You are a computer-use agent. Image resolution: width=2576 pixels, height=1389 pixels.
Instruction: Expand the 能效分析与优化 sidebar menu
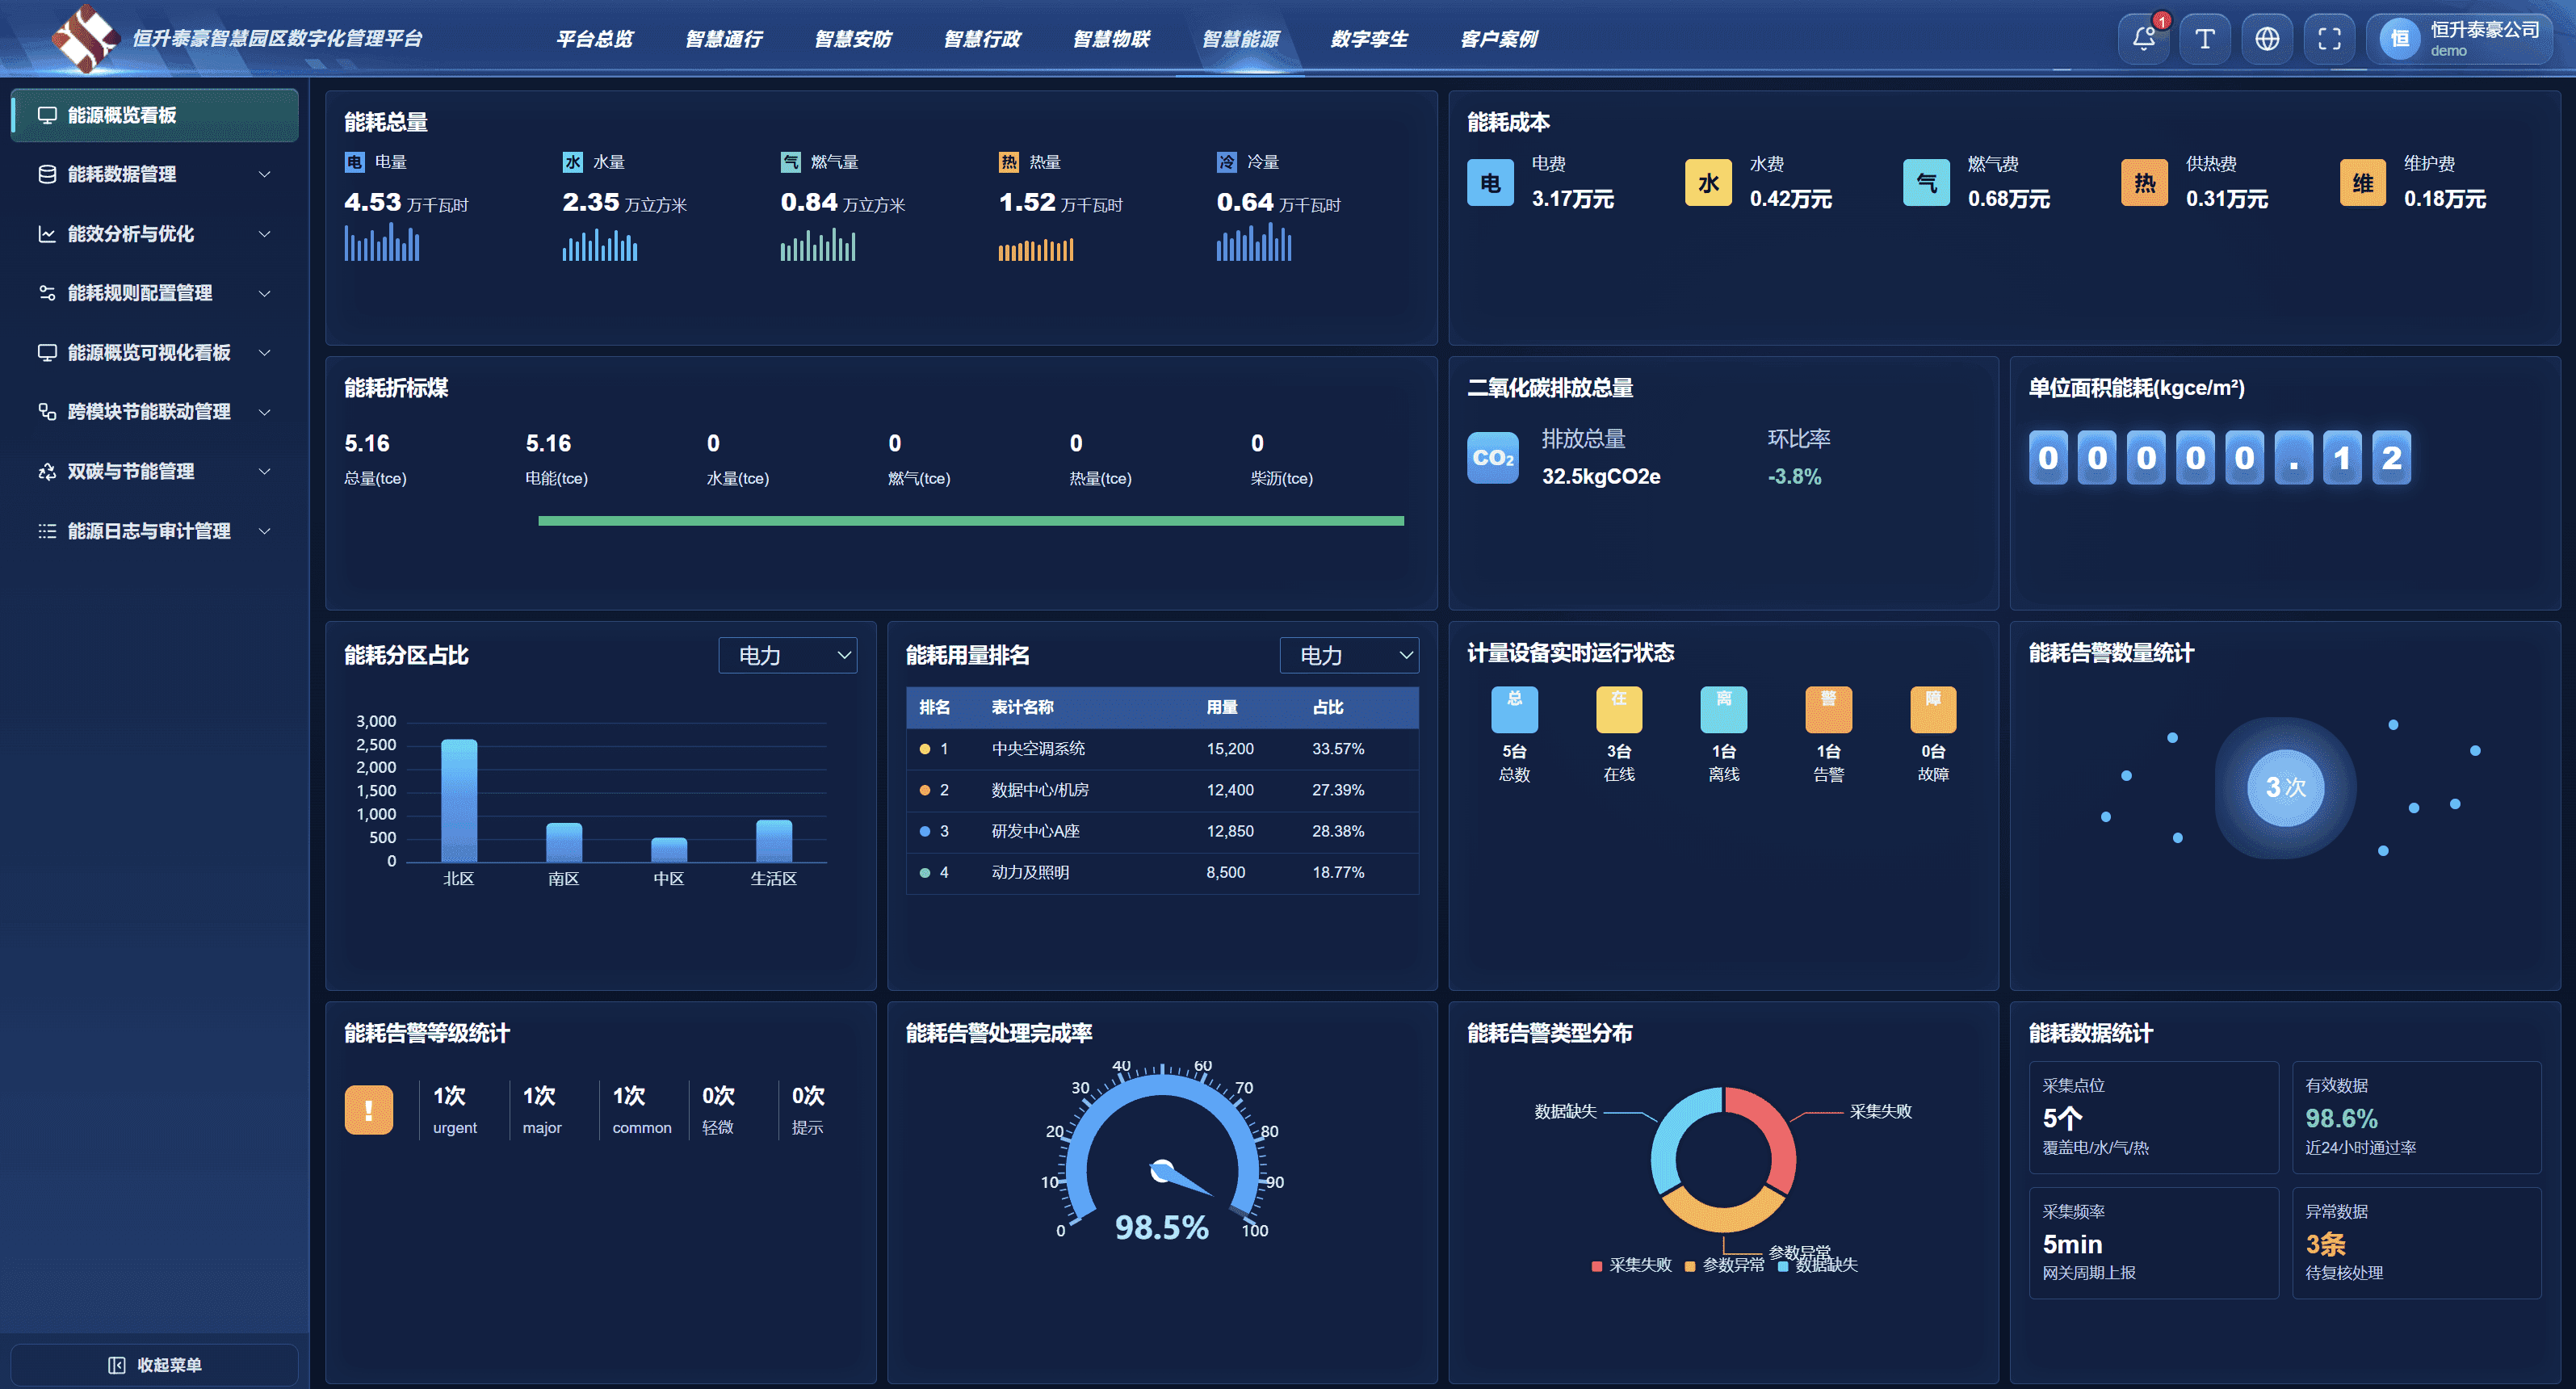(x=154, y=234)
